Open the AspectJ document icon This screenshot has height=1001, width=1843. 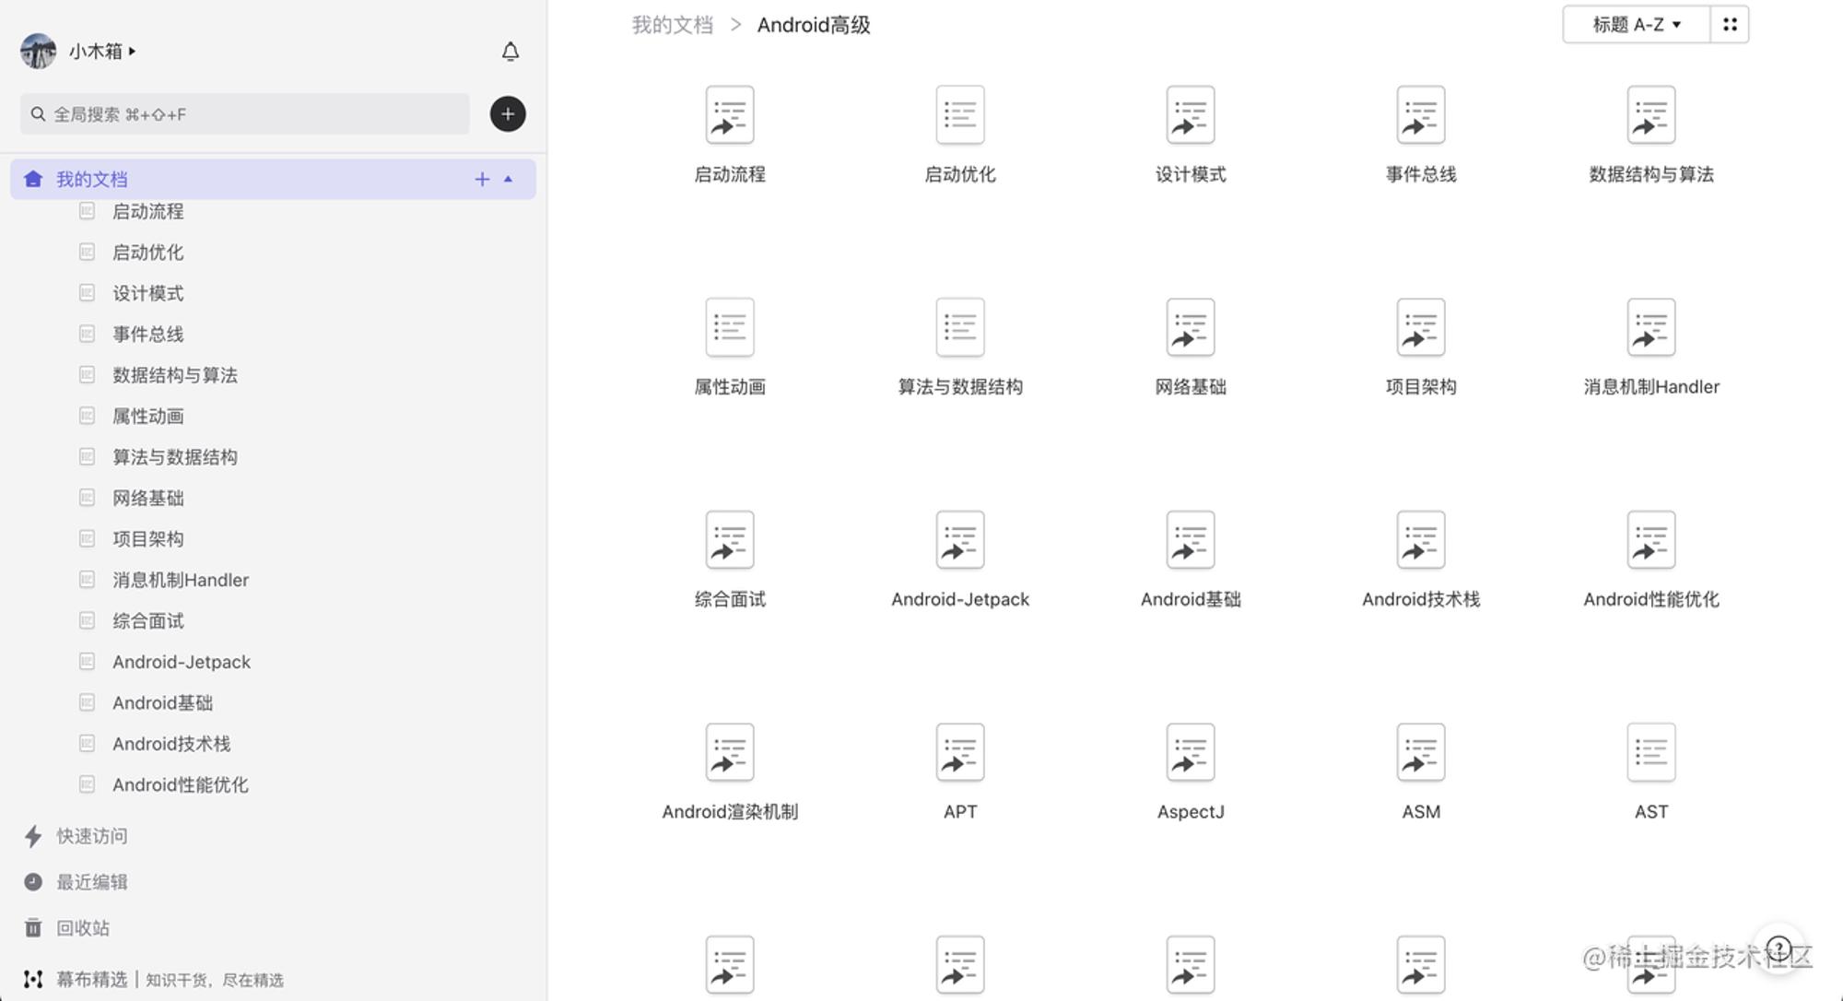pyautogui.click(x=1191, y=752)
